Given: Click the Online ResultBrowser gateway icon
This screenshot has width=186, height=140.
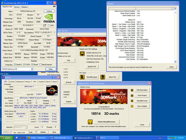Looking at the screenshot, I should coord(90,122).
